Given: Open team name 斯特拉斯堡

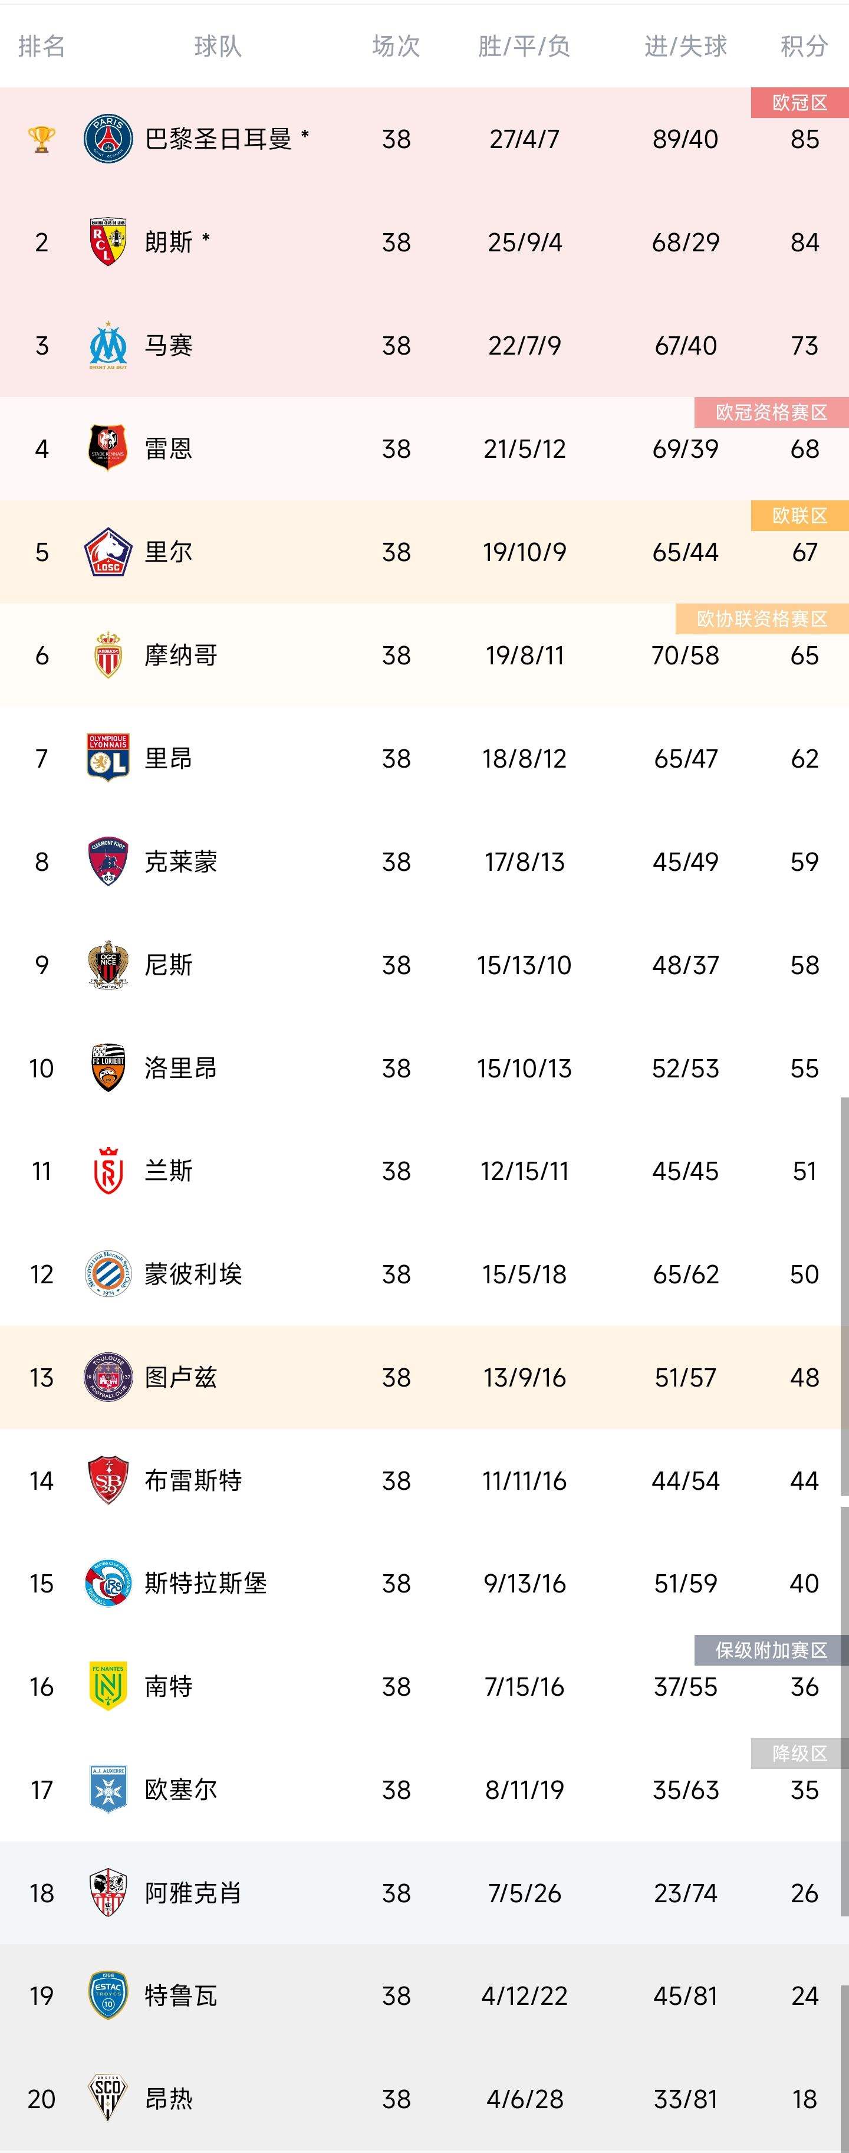Looking at the screenshot, I should coord(205,1584).
